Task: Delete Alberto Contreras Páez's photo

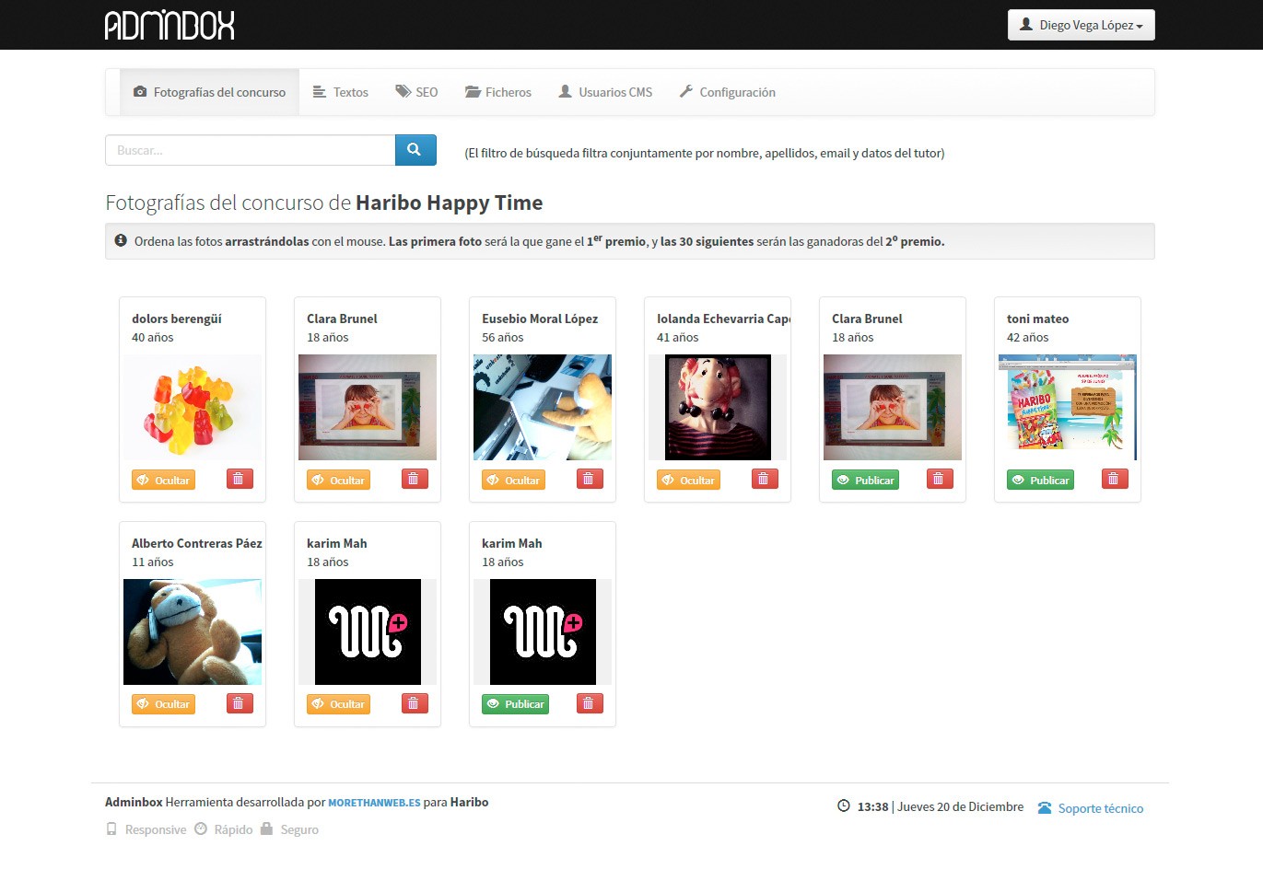Action: pyautogui.click(x=240, y=703)
